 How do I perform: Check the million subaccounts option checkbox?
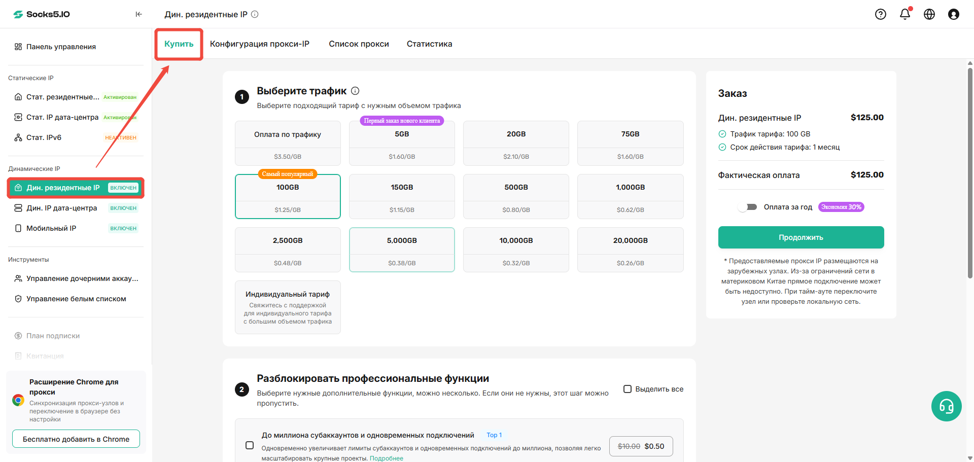coord(250,445)
